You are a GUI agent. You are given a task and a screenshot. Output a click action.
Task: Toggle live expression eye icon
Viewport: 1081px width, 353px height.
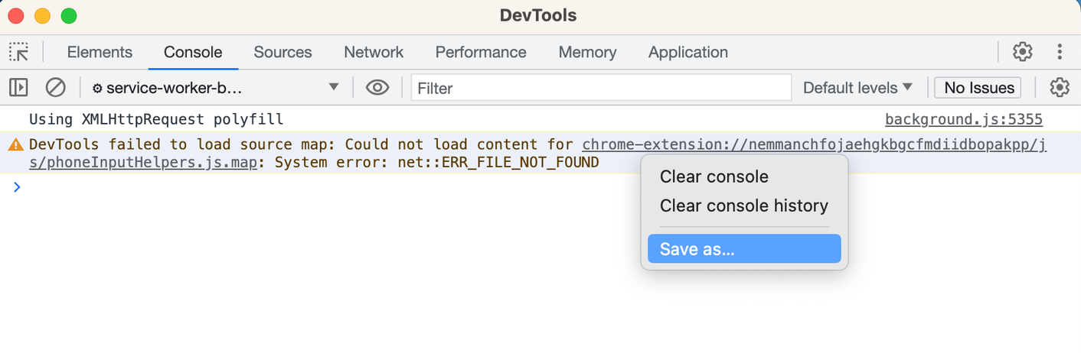click(377, 88)
